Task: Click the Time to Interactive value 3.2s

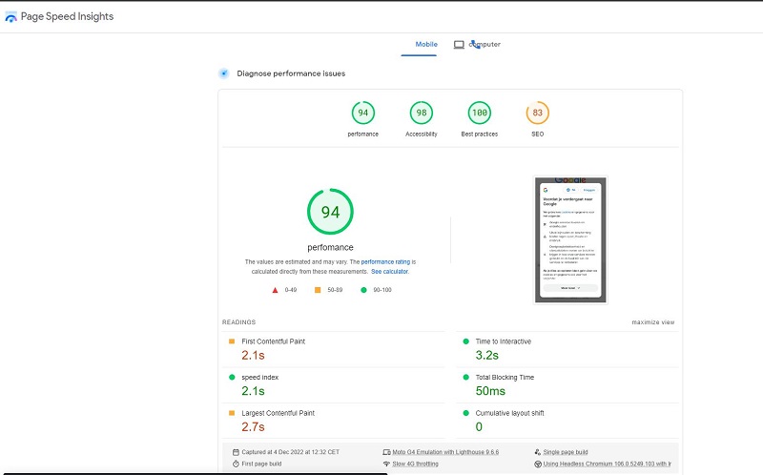Action: point(487,355)
